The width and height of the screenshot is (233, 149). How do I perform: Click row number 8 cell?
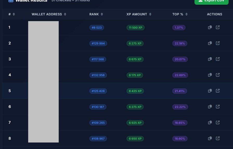[x=10, y=138]
